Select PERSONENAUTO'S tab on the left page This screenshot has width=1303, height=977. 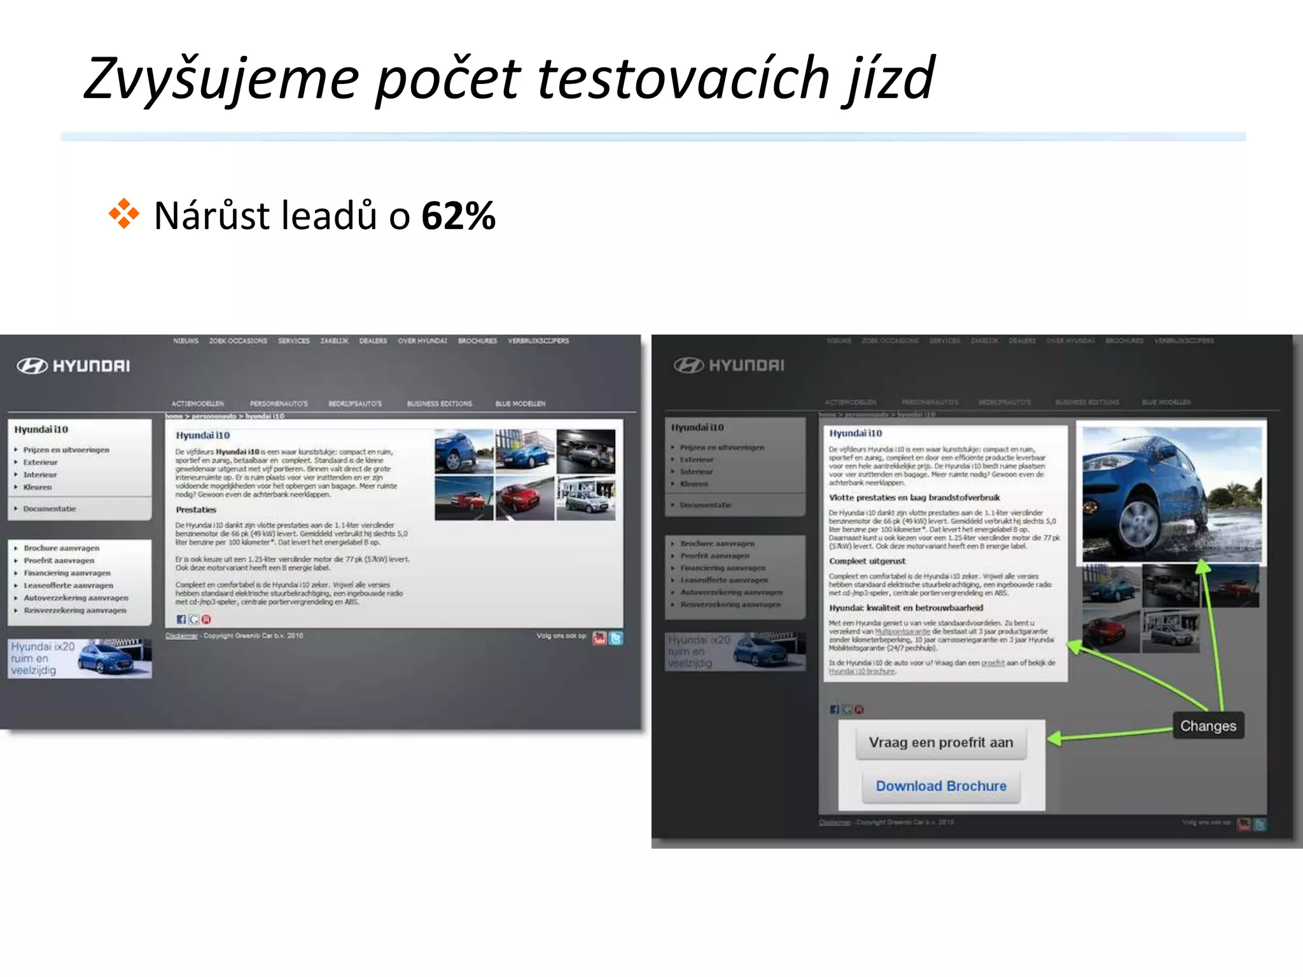pyautogui.click(x=279, y=403)
